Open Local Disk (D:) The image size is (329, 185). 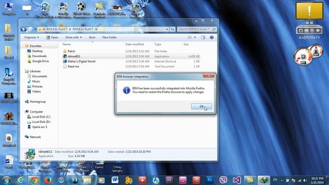pyautogui.click(x=41, y=122)
